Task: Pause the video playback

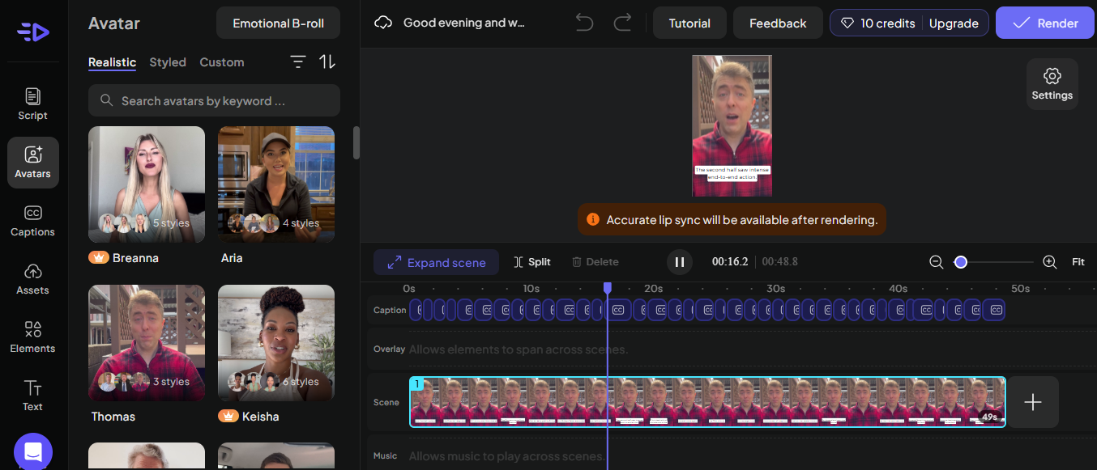Action: [680, 262]
